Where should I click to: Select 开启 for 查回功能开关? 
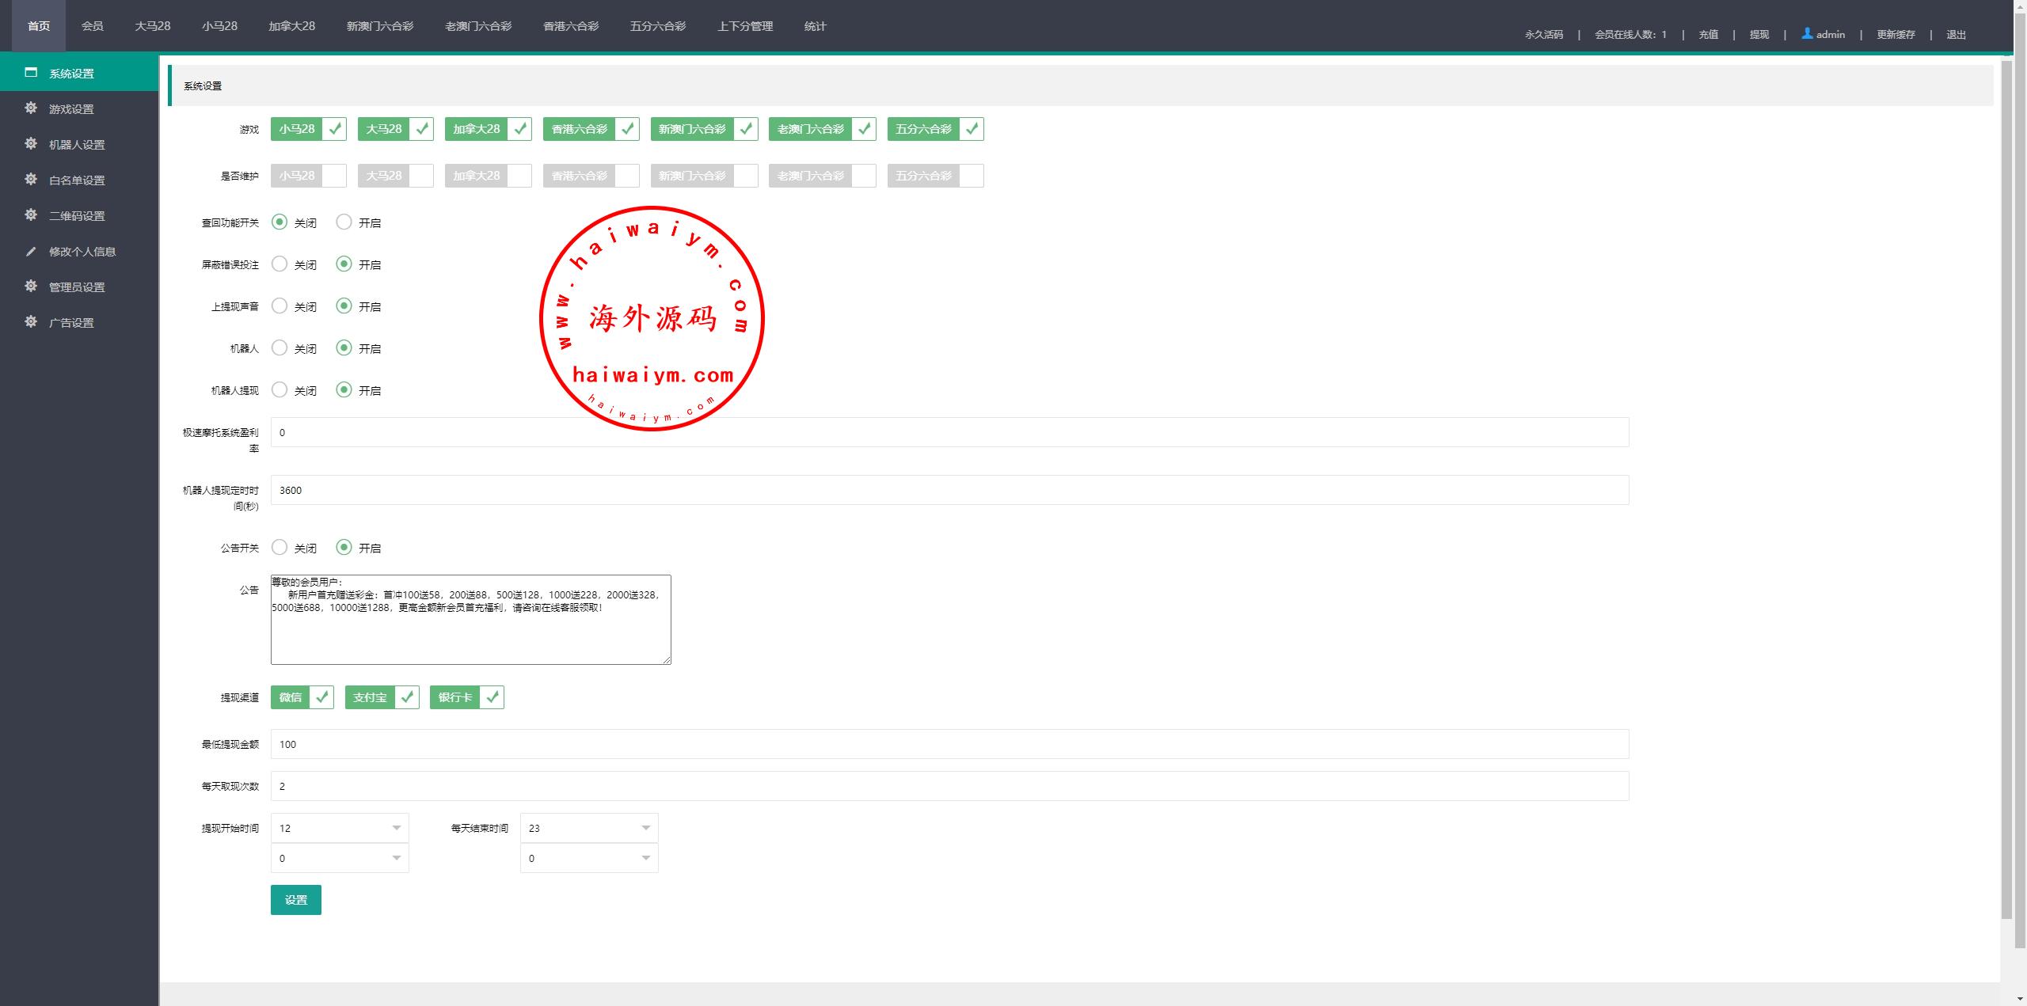tap(344, 222)
